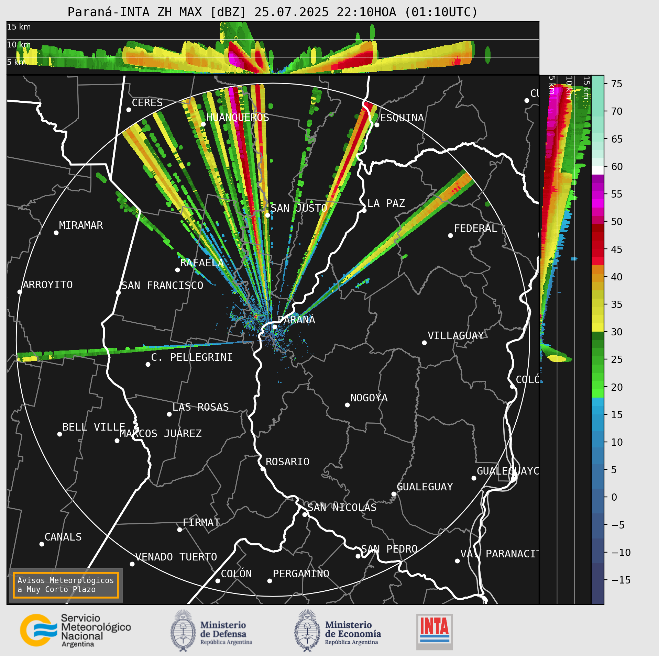Viewport: 659px width, 656px height.
Task: Click the VILLAGUAY city label
Action: click(456, 336)
